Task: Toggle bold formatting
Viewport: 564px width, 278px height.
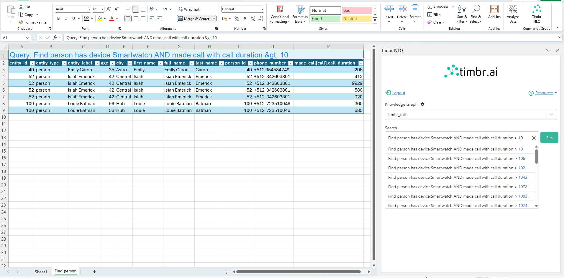Action: pyautogui.click(x=58, y=19)
